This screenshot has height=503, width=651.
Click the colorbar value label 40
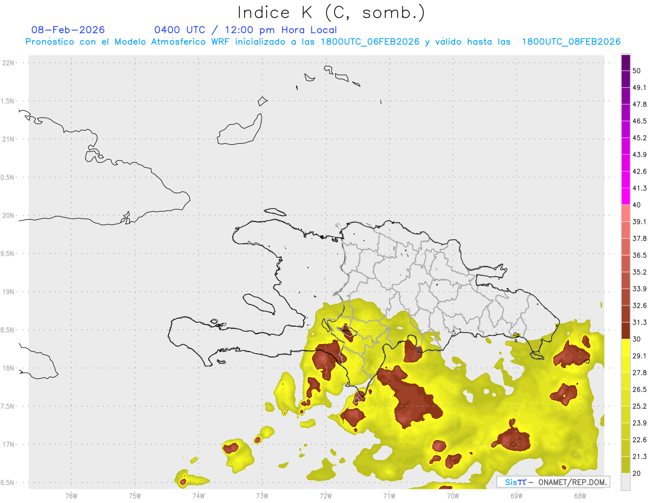(x=637, y=205)
